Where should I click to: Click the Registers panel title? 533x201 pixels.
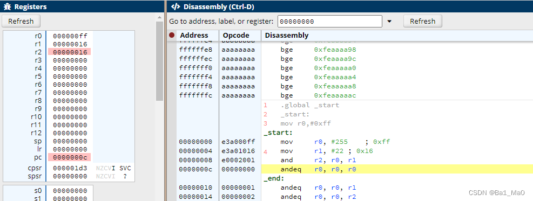(x=31, y=6)
